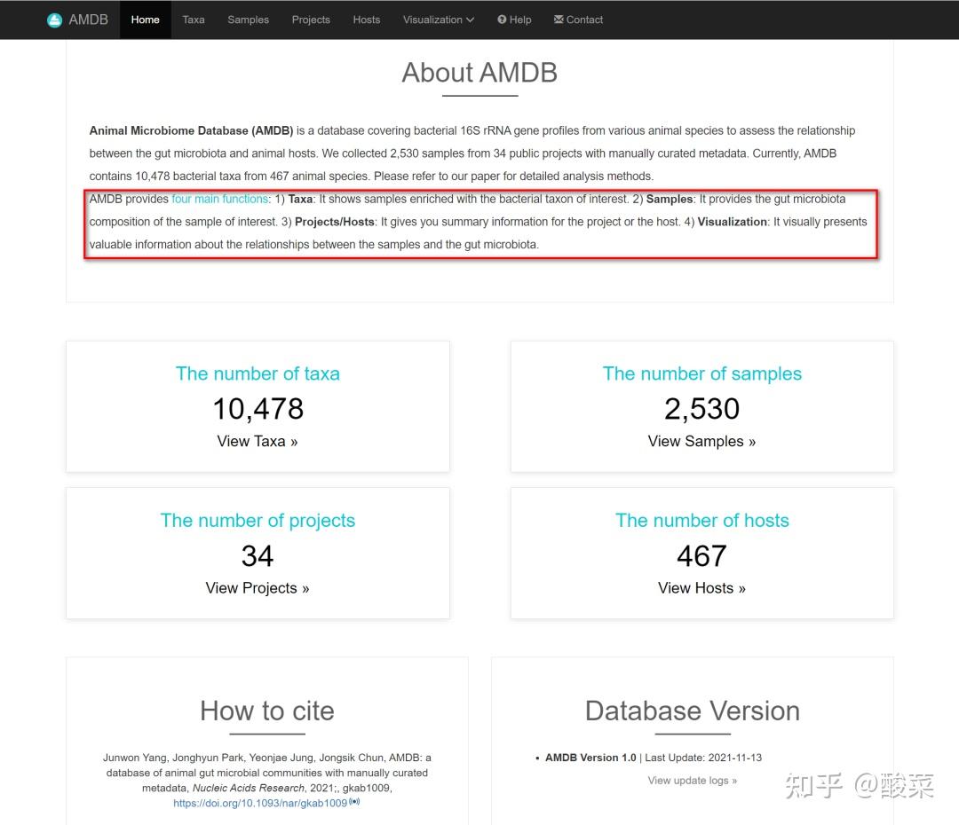
Task: Click 'The number of projects' heading
Action: click(x=258, y=521)
